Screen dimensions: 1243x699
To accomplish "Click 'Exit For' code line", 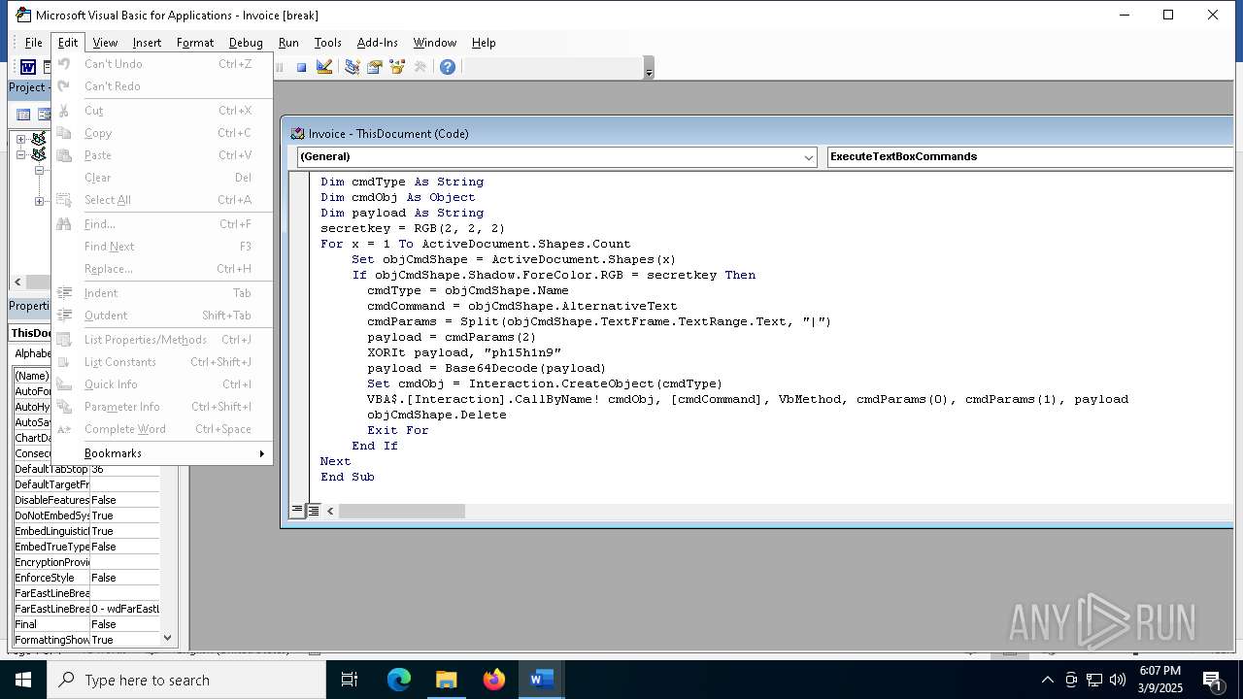I will click(398, 430).
